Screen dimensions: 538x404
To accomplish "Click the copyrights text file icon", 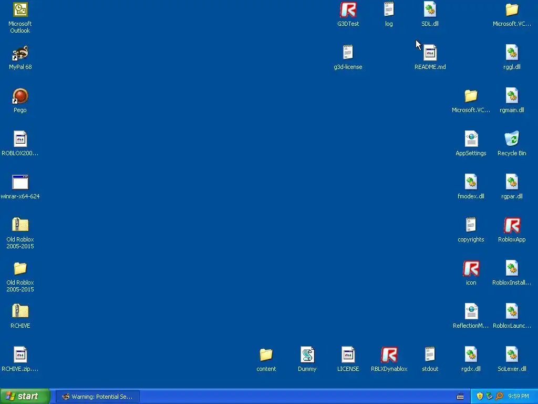I will pyautogui.click(x=471, y=225).
